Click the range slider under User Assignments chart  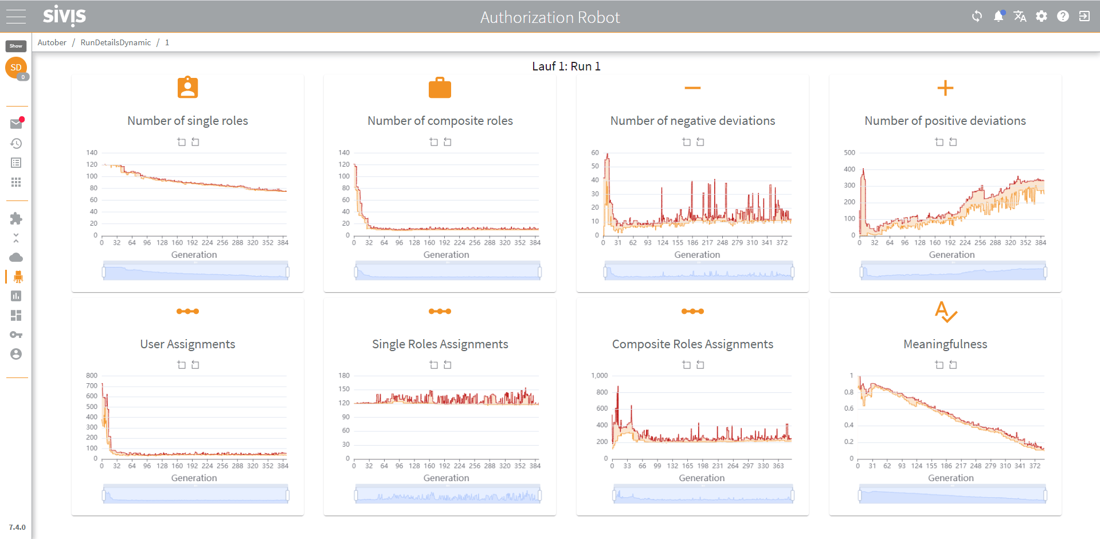[x=195, y=494]
